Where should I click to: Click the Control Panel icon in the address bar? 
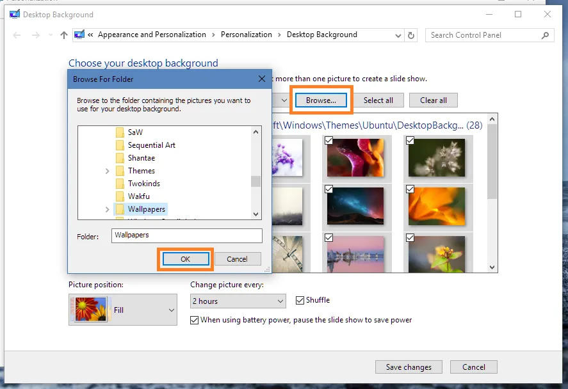coord(79,35)
